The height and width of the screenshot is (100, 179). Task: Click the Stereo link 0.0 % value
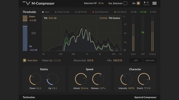90,61
